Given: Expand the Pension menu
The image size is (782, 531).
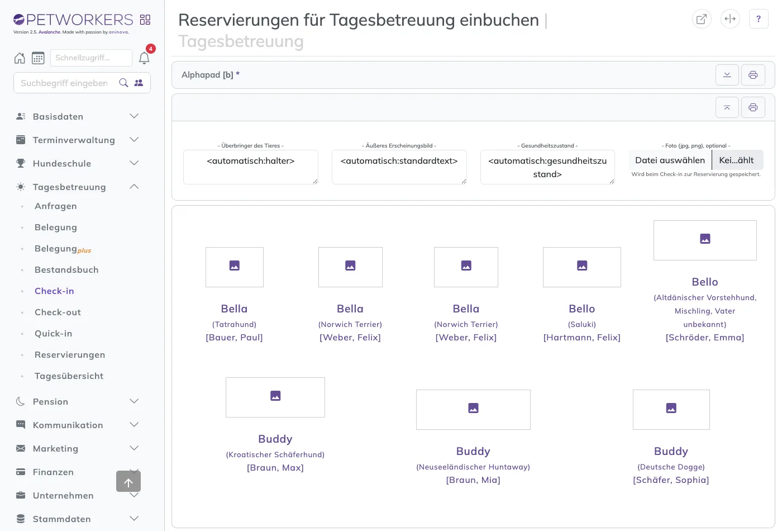Looking at the screenshot, I should click(x=78, y=401).
